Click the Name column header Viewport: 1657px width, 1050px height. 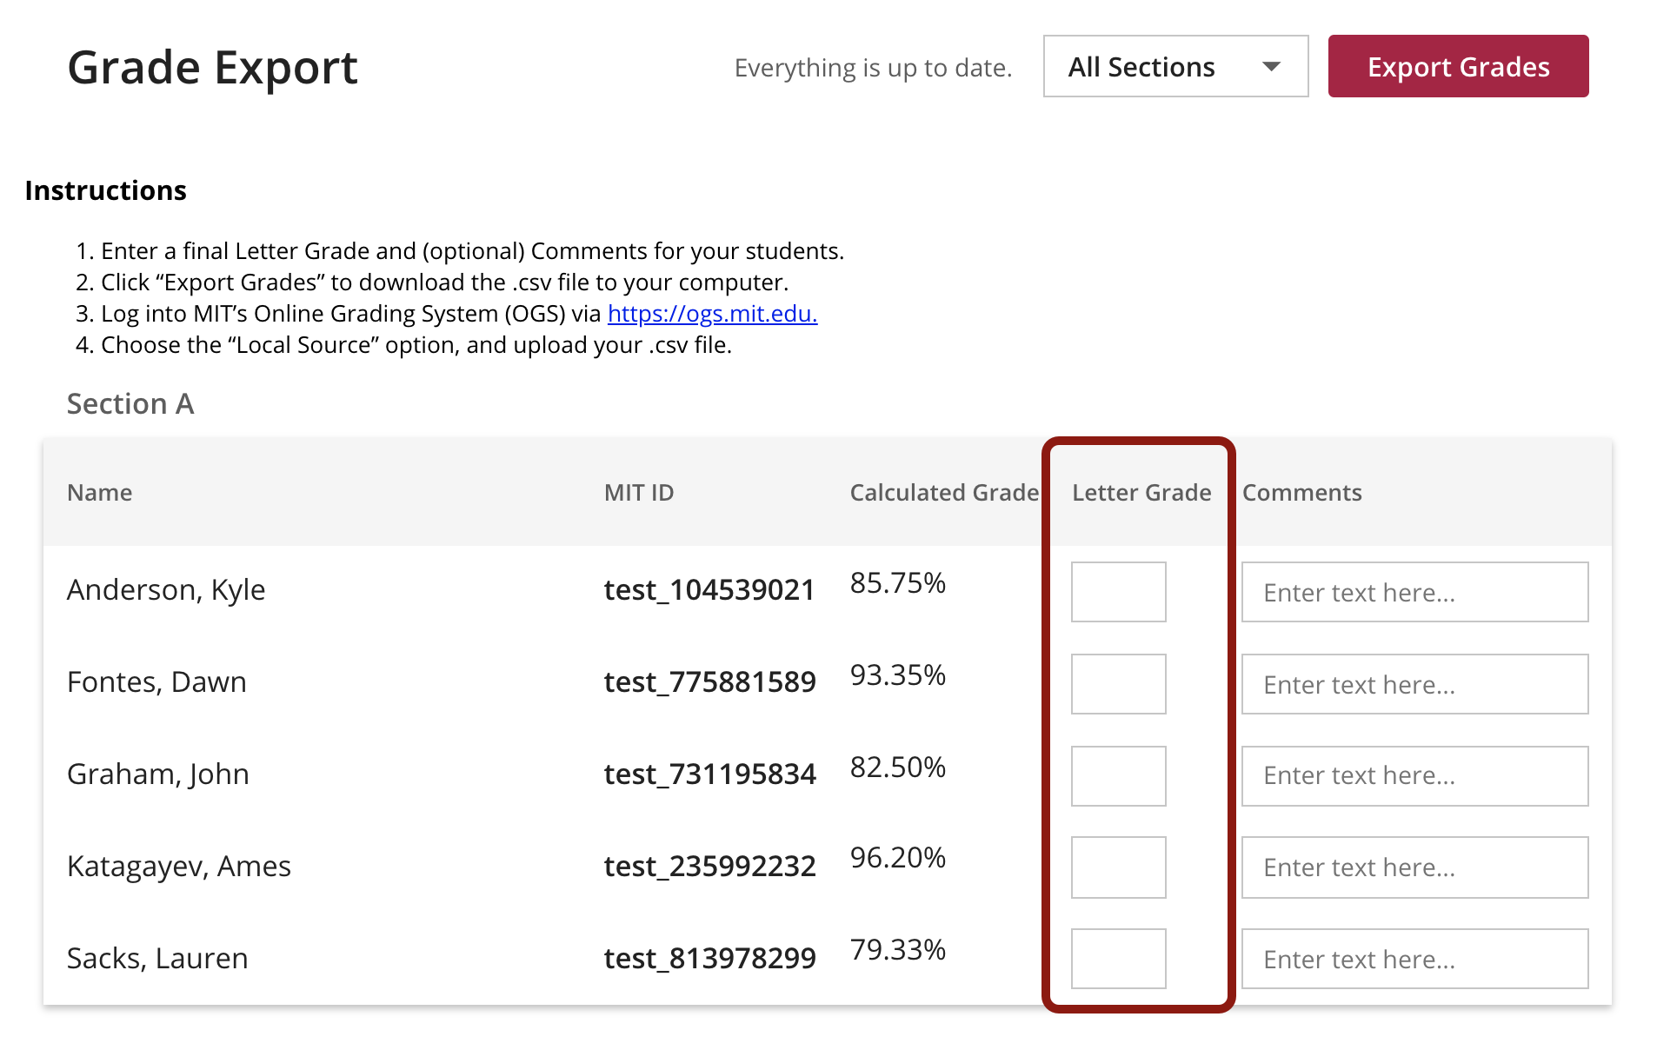[x=100, y=493]
